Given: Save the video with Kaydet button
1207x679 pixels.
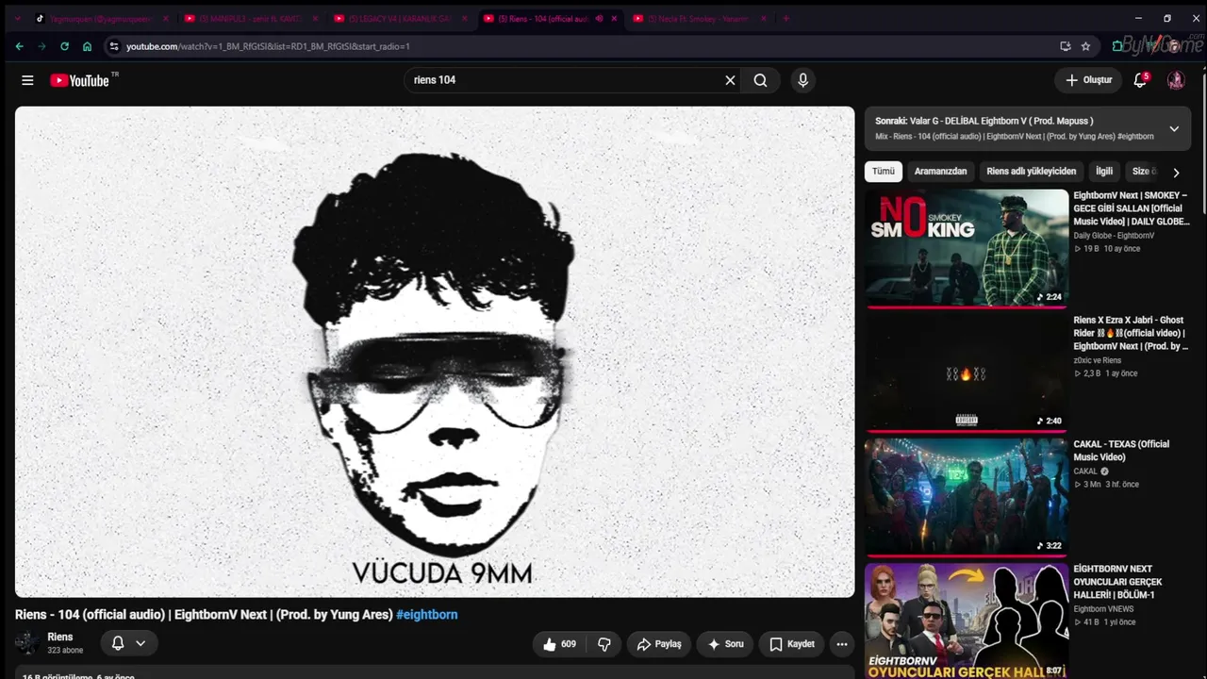Looking at the screenshot, I should (791, 644).
